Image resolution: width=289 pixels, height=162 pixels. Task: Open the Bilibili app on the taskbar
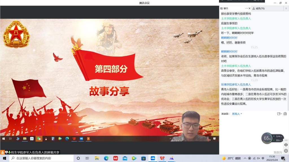(115, 158)
